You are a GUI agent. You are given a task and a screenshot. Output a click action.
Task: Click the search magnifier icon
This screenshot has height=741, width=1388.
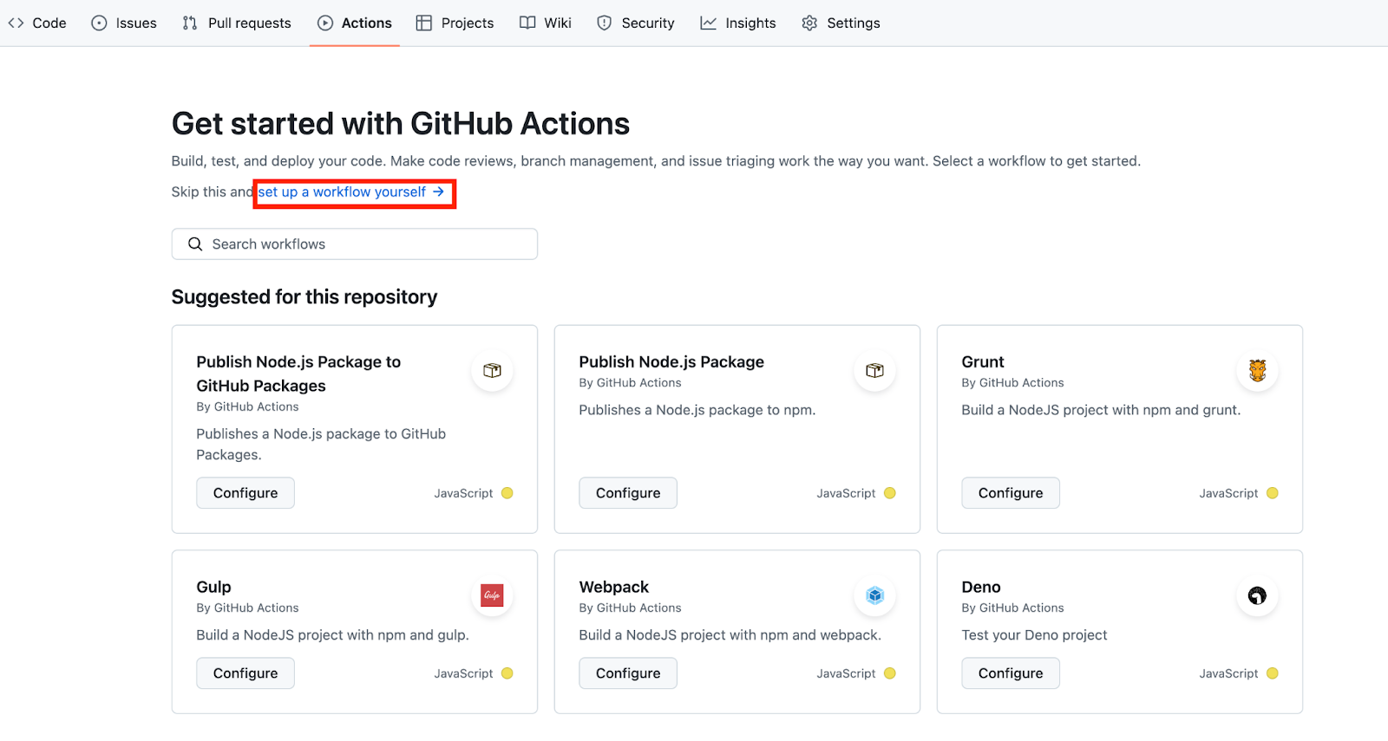(195, 244)
